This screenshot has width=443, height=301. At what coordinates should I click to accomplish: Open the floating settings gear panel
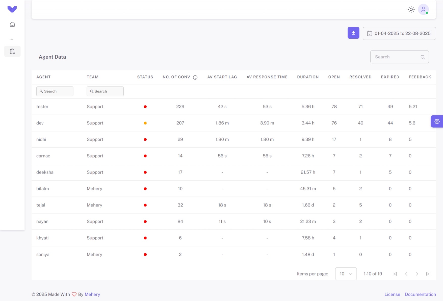(x=437, y=121)
